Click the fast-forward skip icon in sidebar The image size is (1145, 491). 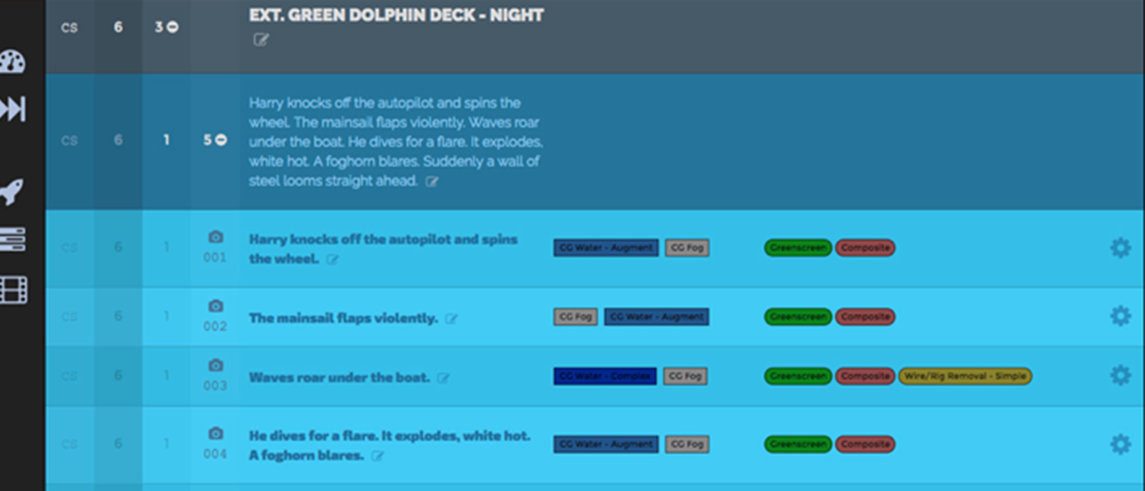(13, 109)
